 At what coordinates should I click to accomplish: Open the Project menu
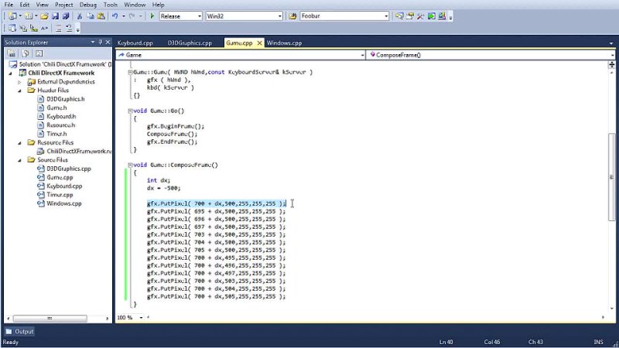(x=63, y=5)
